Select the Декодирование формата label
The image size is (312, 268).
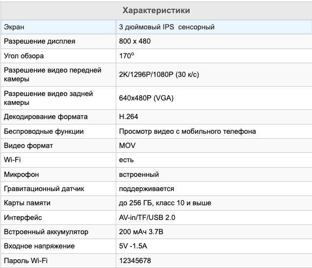(x=46, y=117)
